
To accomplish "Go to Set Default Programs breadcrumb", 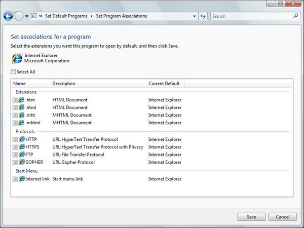I will click(x=66, y=16).
